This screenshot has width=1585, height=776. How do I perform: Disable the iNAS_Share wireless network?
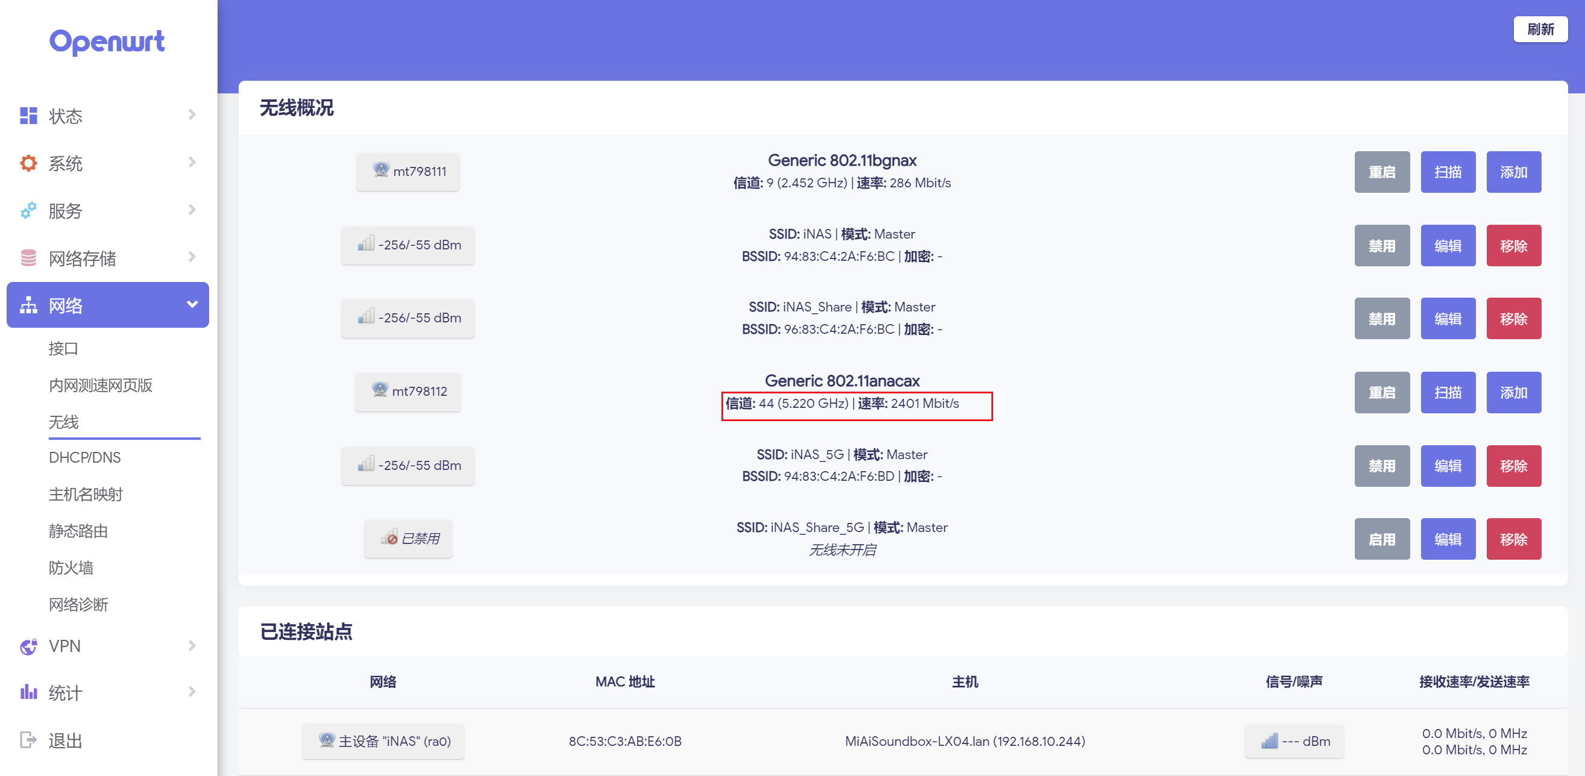[x=1381, y=319]
